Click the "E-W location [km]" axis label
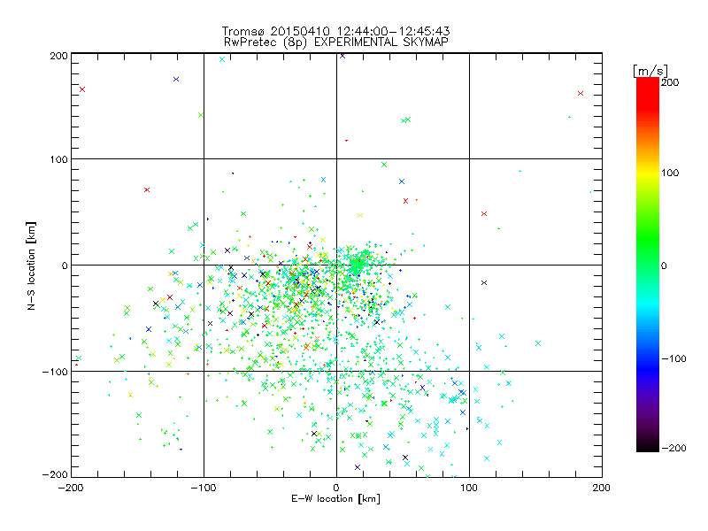Viewport: 708px width, 531px height. [x=335, y=498]
